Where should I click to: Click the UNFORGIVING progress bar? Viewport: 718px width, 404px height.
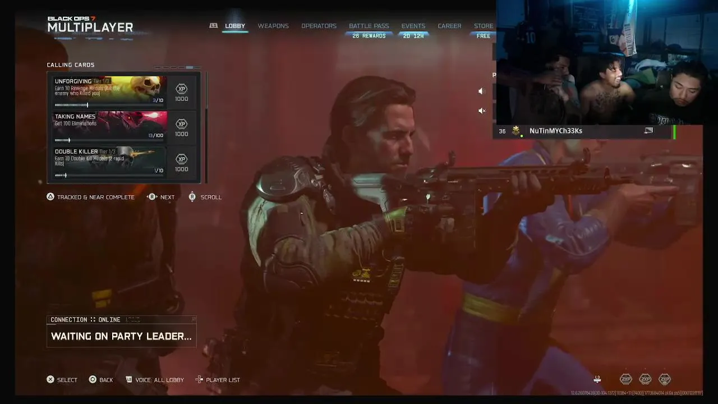[109, 105]
